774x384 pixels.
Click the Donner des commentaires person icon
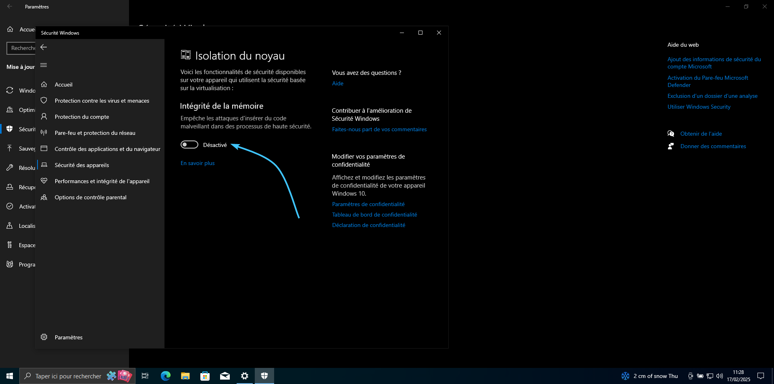point(671,146)
